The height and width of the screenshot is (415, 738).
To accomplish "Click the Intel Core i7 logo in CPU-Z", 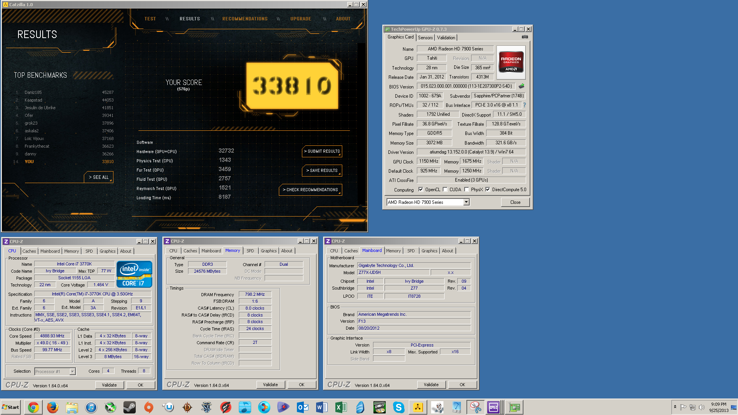I will coord(134,275).
